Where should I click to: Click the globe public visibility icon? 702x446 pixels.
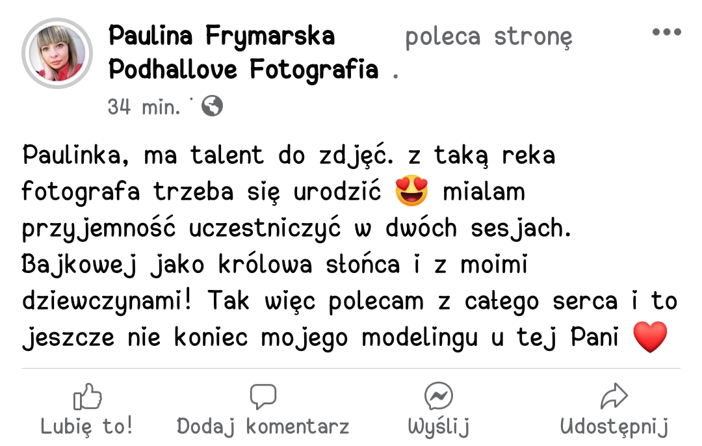coord(212,106)
